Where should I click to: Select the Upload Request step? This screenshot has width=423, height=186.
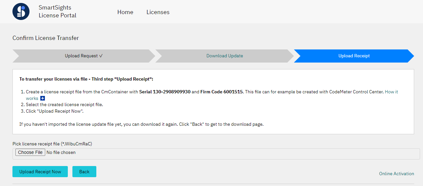(84, 56)
